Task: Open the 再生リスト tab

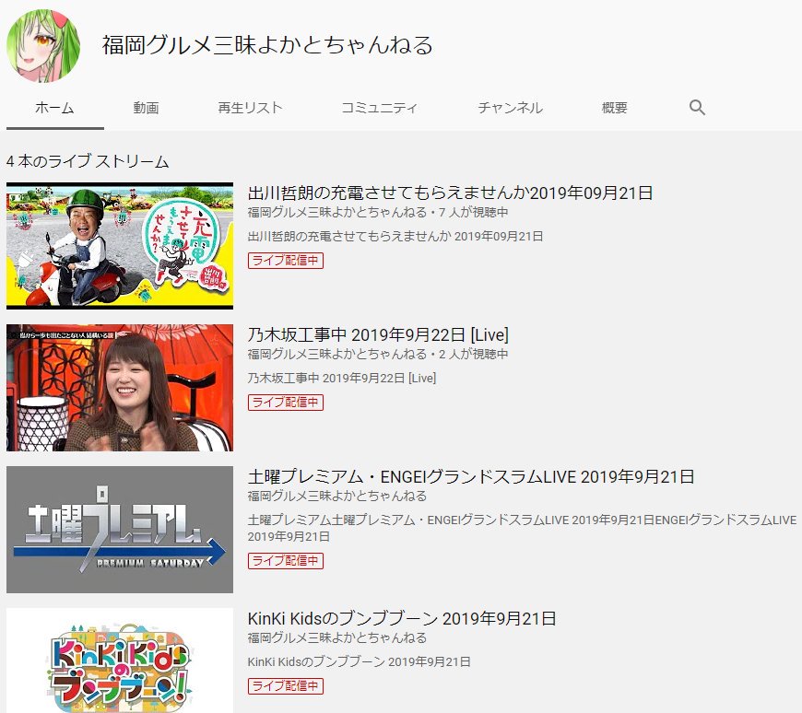Action: coord(250,108)
